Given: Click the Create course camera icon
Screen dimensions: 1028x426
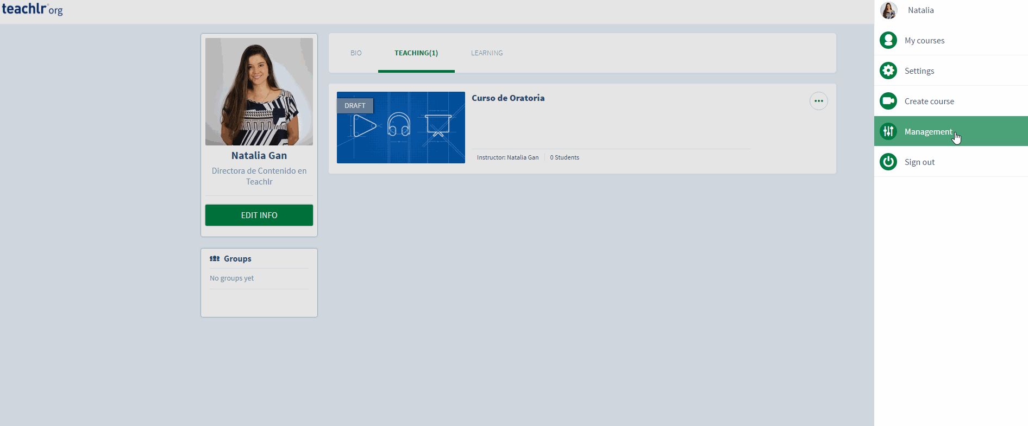Looking at the screenshot, I should (888, 101).
